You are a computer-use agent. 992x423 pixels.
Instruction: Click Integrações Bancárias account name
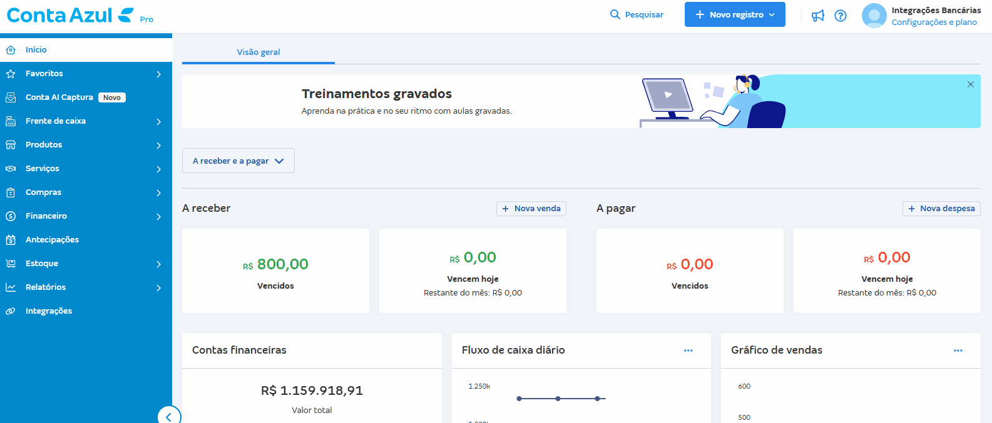point(936,11)
